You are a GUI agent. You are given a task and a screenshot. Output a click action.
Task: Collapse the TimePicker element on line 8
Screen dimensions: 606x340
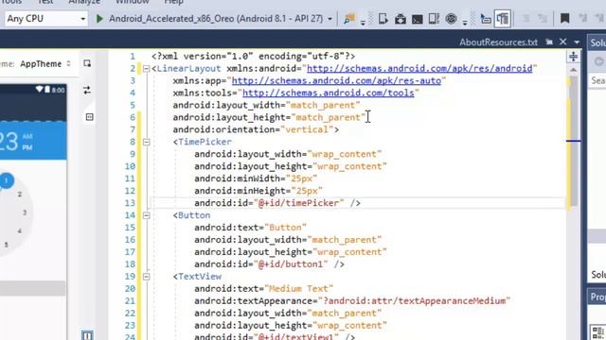146,142
